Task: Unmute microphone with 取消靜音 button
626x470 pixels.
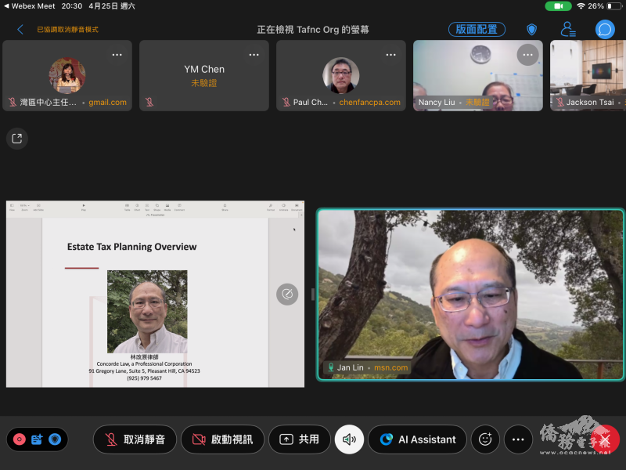Action: point(135,439)
